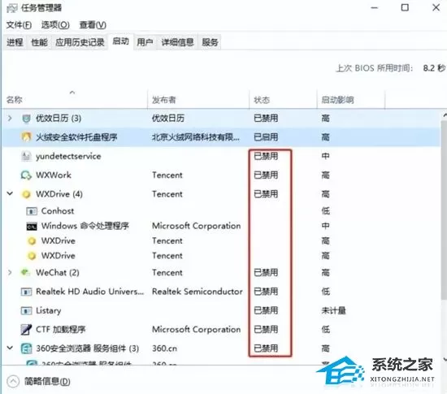Open the 详细信息 tab

[x=178, y=42]
